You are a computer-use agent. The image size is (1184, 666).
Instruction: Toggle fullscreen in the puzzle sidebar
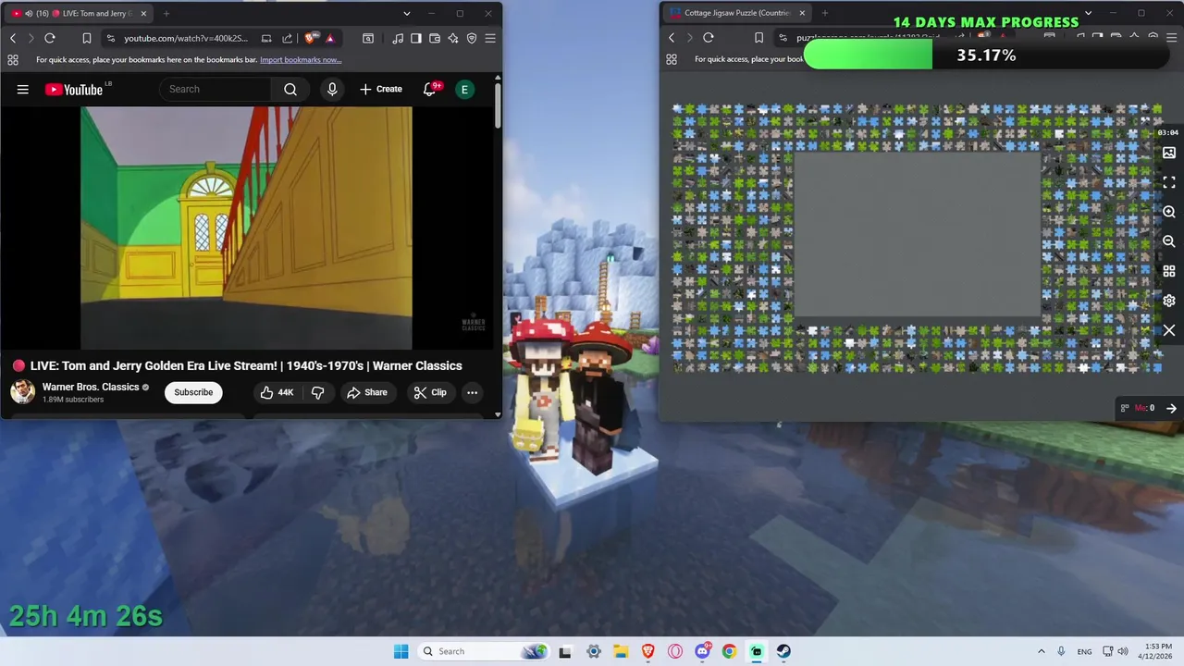(x=1169, y=182)
